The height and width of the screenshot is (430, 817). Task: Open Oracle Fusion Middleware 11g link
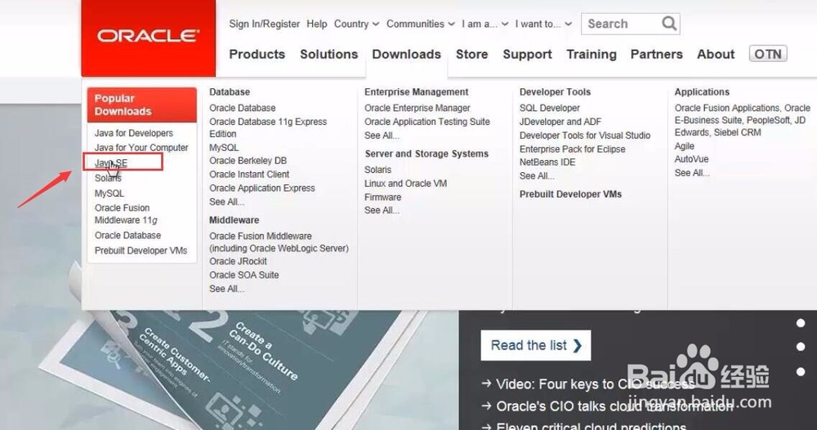coord(126,214)
